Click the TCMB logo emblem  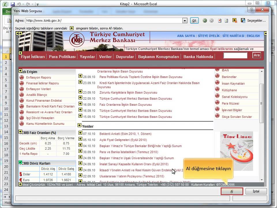tap(77, 40)
